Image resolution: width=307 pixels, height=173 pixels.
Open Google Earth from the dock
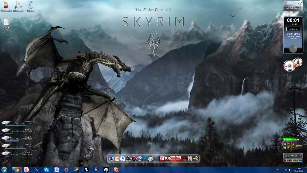point(139,159)
